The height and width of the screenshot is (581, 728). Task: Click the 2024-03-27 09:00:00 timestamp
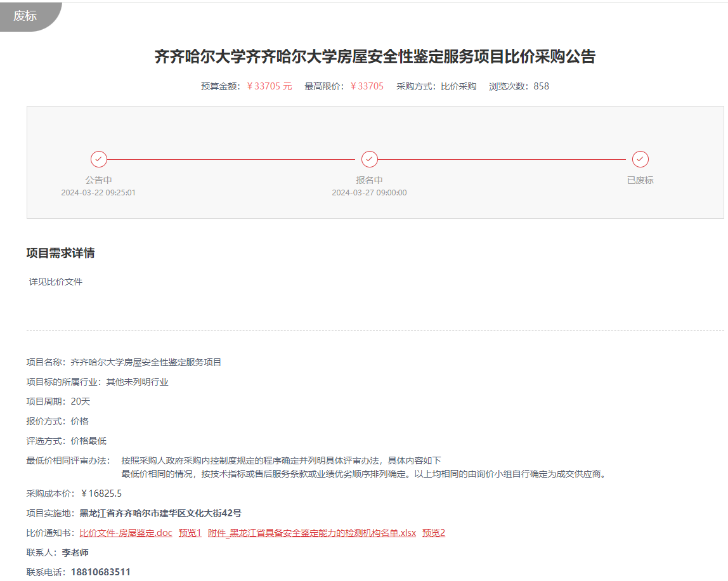(x=369, y=193)
